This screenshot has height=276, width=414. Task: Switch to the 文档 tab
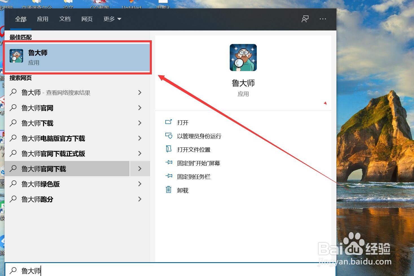pyautogui.click(x=65, y=19)
